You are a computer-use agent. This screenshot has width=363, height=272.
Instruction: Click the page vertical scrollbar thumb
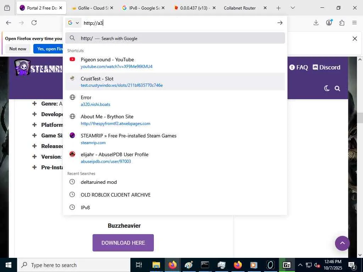click(x=360, y=118)
